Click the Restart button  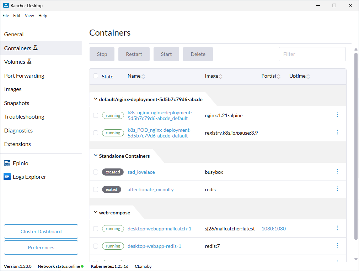134,54
